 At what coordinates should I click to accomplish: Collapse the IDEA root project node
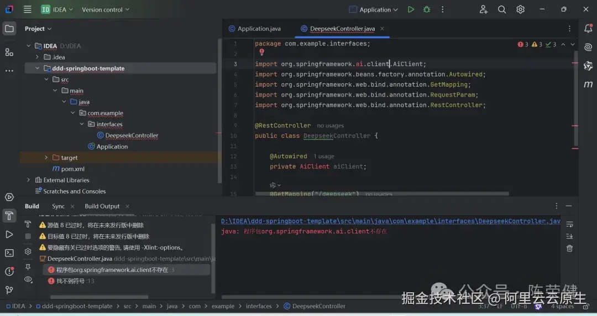(29, 46)
